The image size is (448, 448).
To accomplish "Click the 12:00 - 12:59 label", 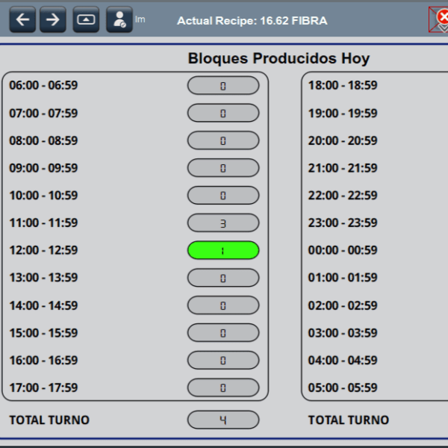I will pyautogui.click(x=43, y=250).
